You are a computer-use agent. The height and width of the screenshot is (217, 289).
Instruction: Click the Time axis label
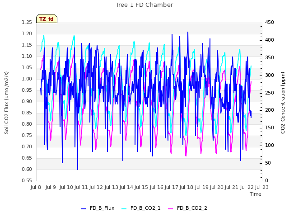point(256,194)
